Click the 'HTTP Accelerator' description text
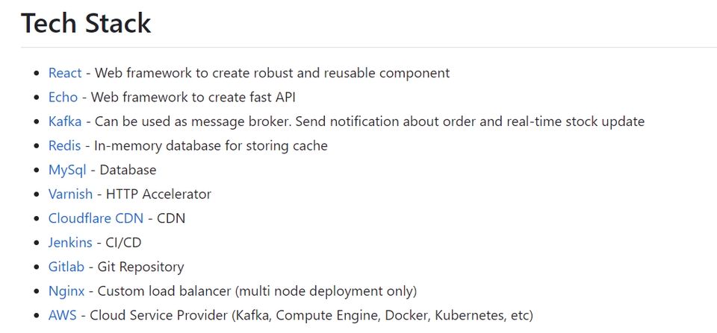Screen dimensions: 717x333 158,194
